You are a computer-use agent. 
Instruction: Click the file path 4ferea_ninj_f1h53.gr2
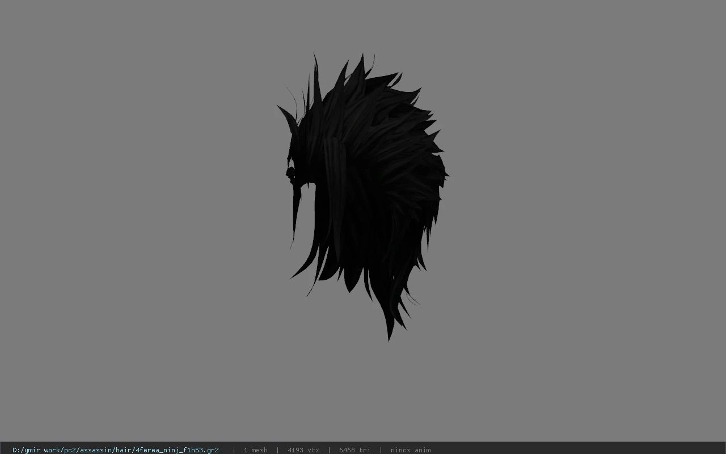(116, 450)
